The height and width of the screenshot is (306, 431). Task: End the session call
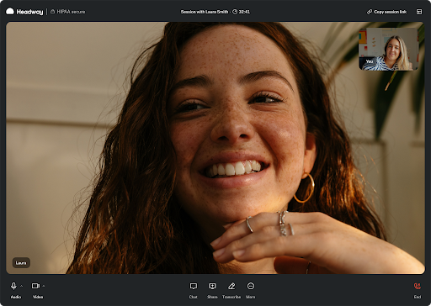[418, 290]
